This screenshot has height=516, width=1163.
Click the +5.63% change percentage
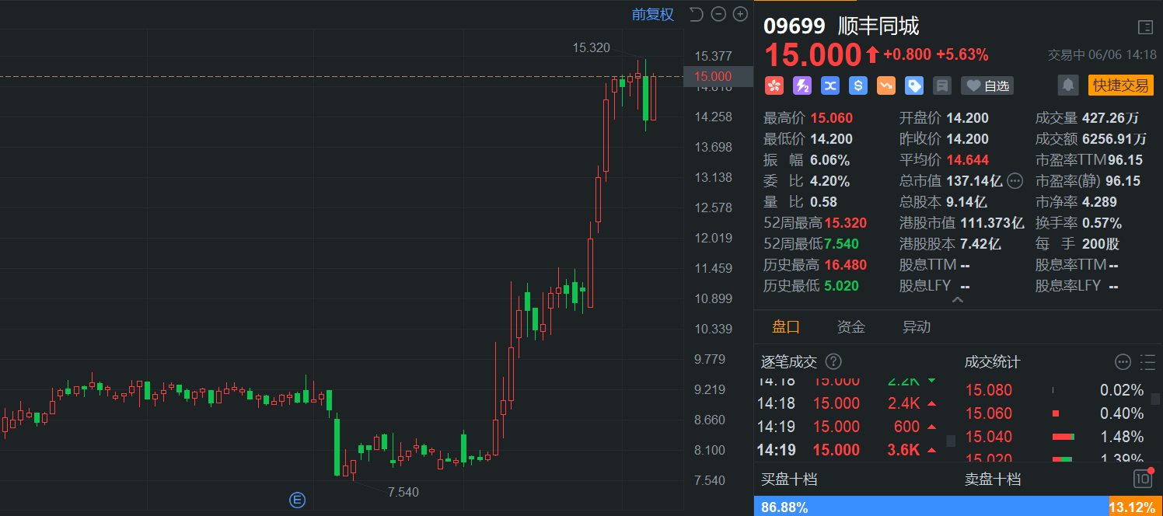(x=962, y=54)
